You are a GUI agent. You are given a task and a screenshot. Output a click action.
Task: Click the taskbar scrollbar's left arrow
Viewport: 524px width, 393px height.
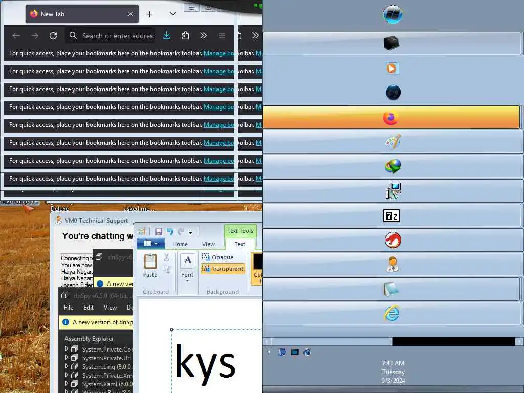point(267,341)
